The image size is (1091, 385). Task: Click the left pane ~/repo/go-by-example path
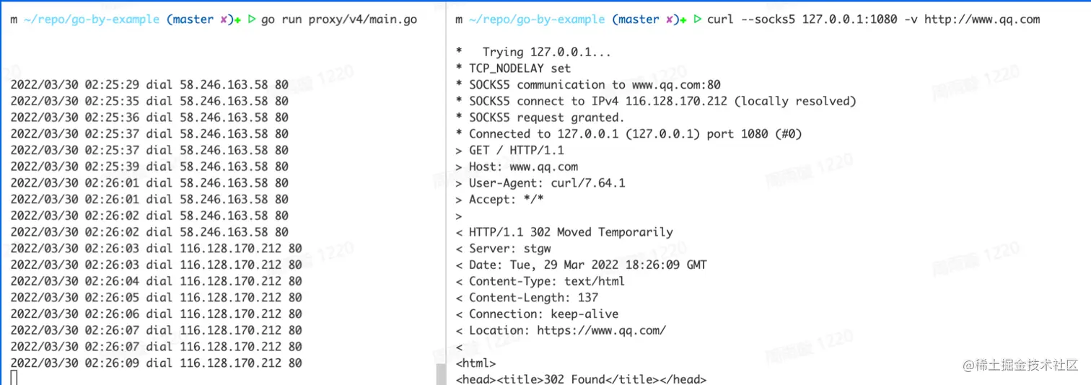click(x=92, y=19)
